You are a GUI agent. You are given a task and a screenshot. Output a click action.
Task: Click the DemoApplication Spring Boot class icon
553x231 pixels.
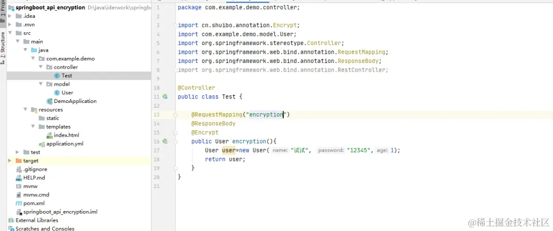tap(50, 101)
